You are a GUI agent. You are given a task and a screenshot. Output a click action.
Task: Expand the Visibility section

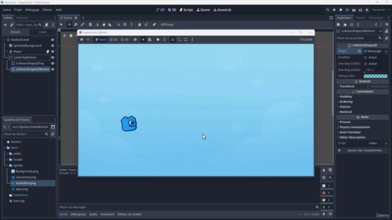coord(345,97)
